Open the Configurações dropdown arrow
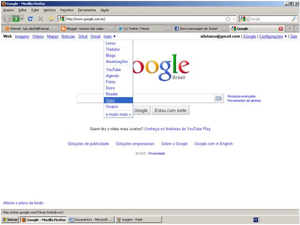Screen dimensions: 300x225 (x=286, y=36)
